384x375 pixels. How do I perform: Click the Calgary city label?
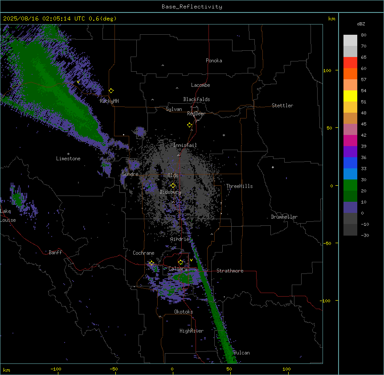(178, 269)
